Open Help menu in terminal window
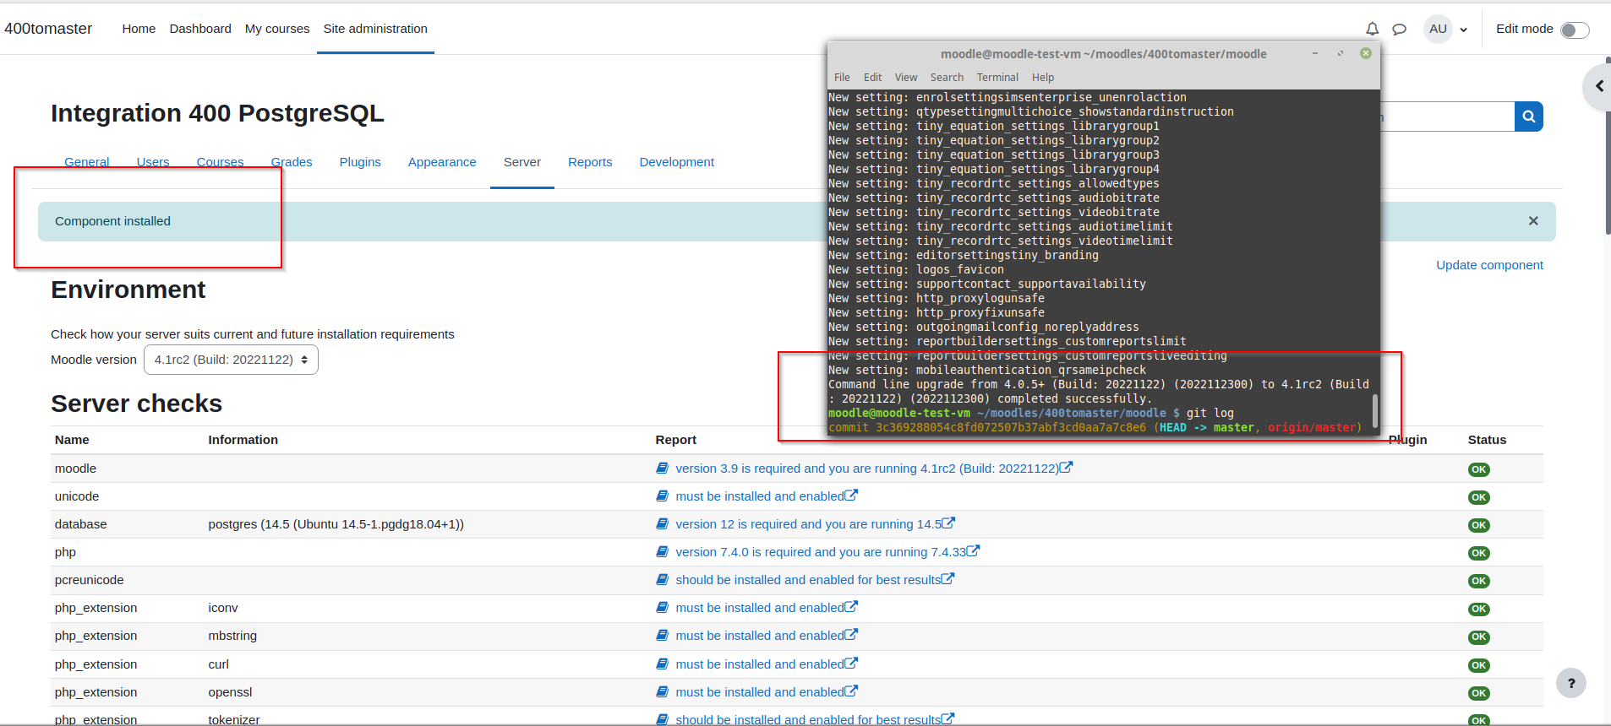 click(1043, 77)
